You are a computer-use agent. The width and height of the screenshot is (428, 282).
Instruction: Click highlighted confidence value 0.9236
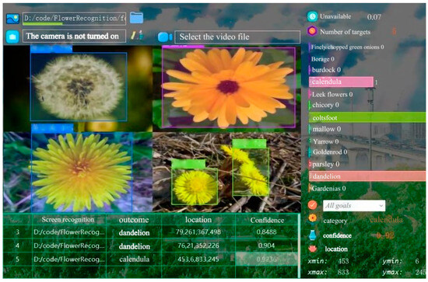(266, 259)
